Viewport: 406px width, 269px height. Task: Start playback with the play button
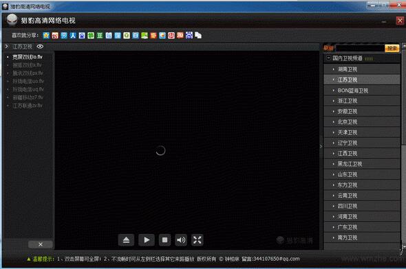(x=147, y=240)
